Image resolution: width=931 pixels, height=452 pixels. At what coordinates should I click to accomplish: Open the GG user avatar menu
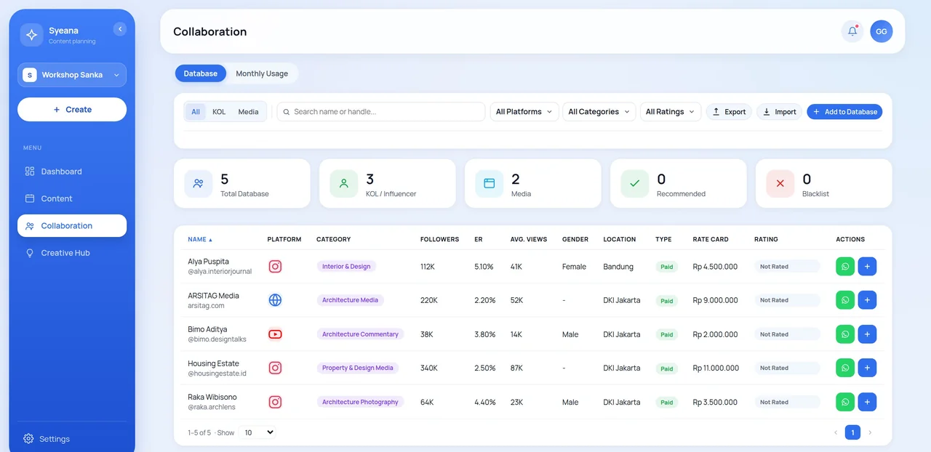881,31
